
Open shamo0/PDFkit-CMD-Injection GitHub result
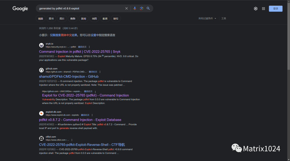tap(69, 76)
